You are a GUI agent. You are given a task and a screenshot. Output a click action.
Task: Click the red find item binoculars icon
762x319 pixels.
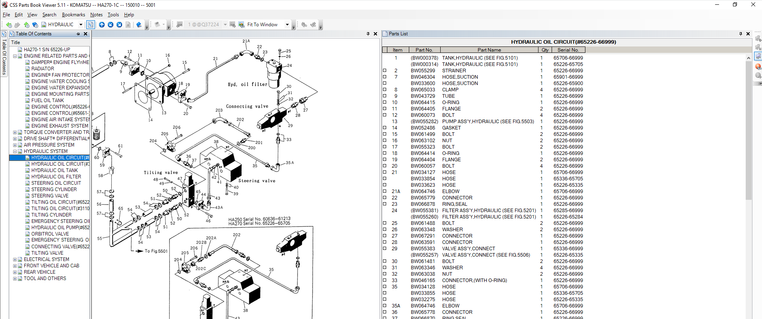click(x=758, y=66)
